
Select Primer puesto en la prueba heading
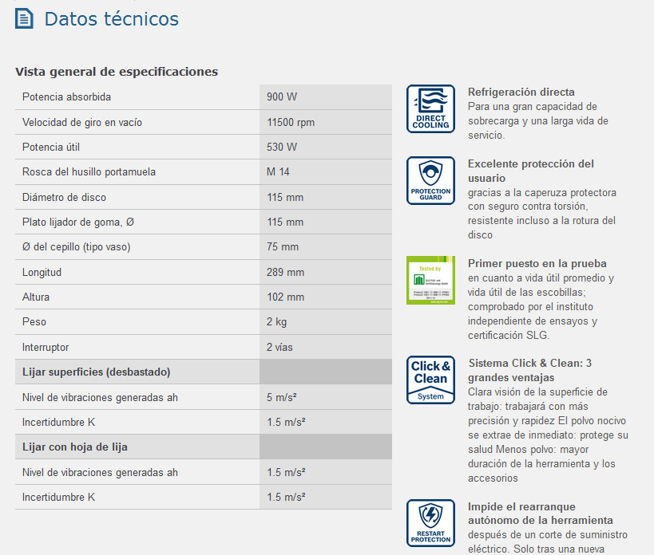click(537, 263)
